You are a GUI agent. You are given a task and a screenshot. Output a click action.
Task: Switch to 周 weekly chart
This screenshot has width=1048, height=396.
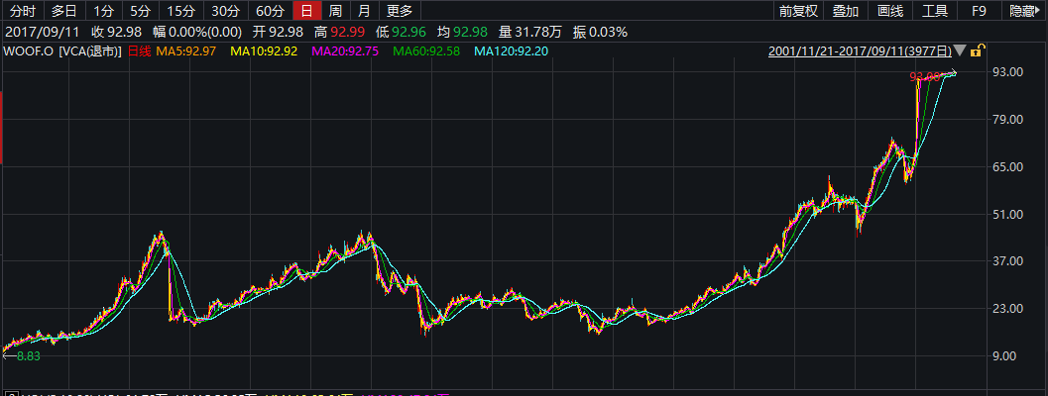click(336, 12)
